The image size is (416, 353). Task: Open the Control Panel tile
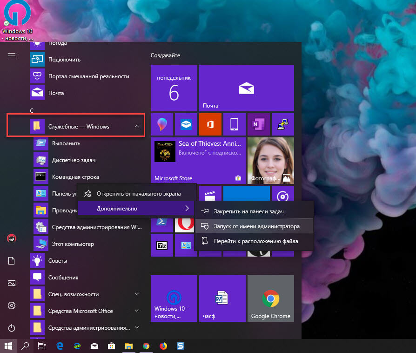[186, 245]
